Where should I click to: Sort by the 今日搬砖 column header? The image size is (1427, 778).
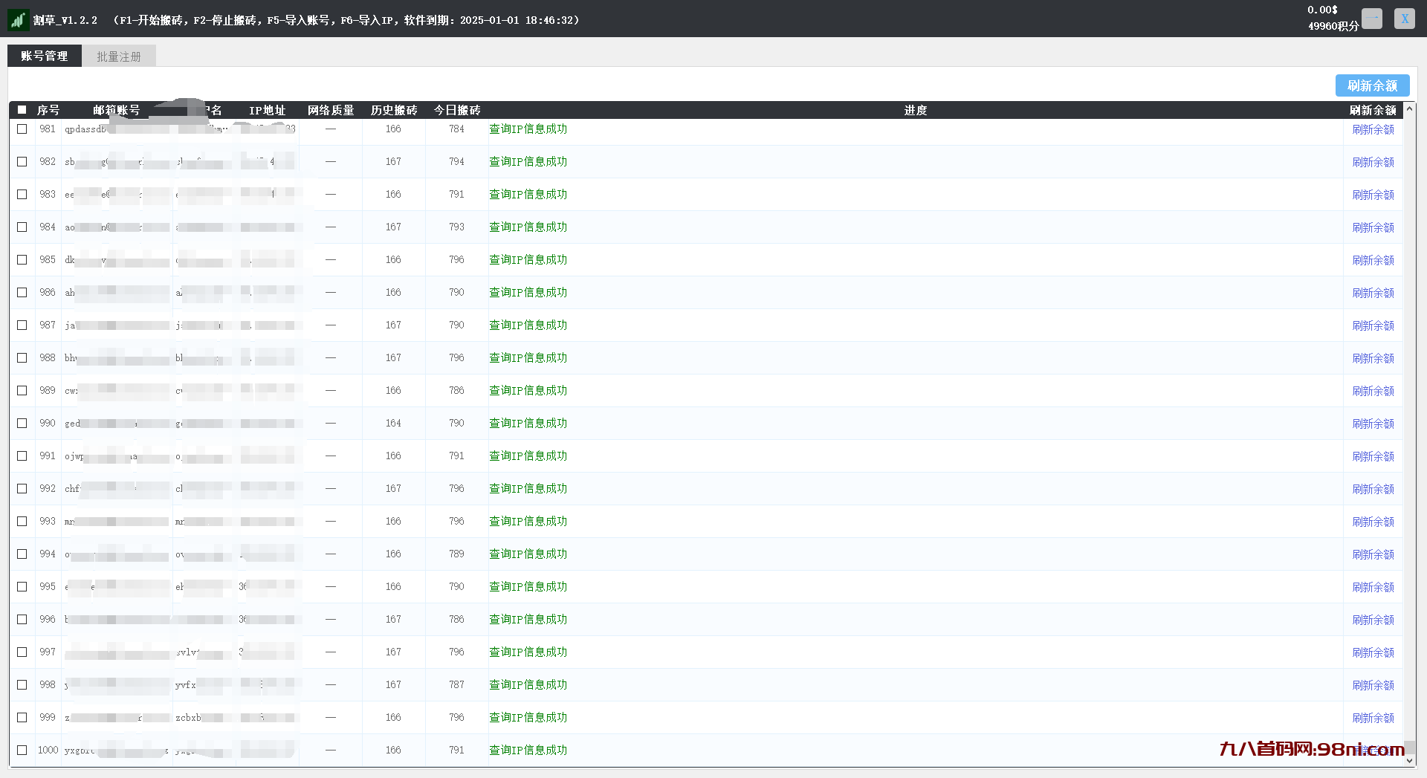(457, 110)
